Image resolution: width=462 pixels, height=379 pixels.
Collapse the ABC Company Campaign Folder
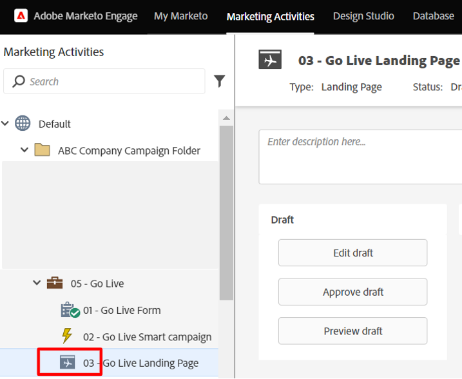coord(24,150)
